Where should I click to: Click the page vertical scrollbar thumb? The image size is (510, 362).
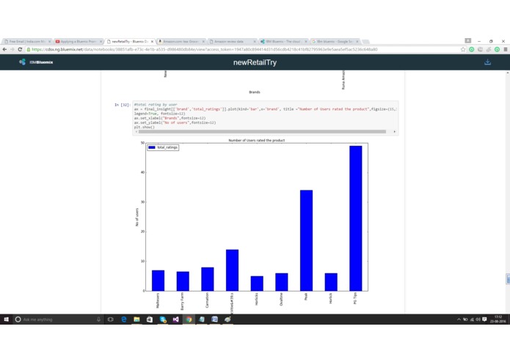508,278
